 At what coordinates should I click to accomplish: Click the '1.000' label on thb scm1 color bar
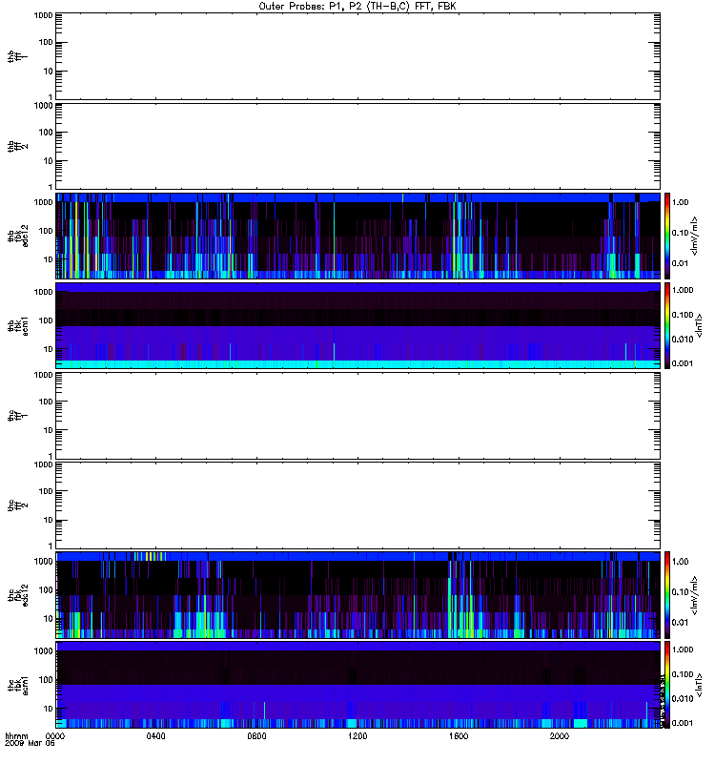[683, 290]
